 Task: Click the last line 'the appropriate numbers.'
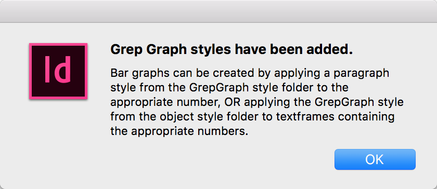[179, 131]
